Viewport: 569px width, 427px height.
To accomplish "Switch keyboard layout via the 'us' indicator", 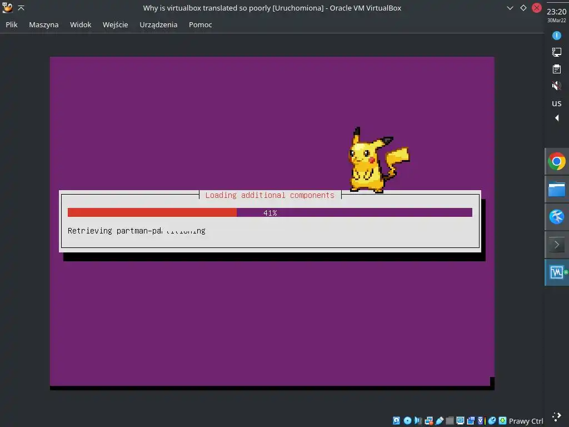I will click(x=556, y=103).
